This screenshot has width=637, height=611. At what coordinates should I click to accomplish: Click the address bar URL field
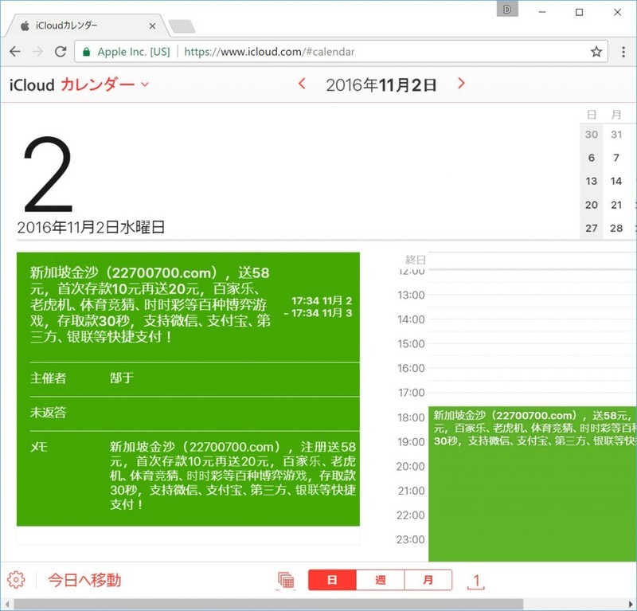(342, 52)
